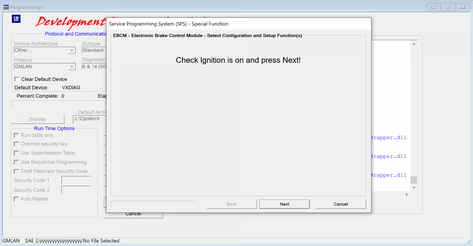Click Security Code 2 input field
Viewport: 473px width, 246px height.
tap(76, 190)
